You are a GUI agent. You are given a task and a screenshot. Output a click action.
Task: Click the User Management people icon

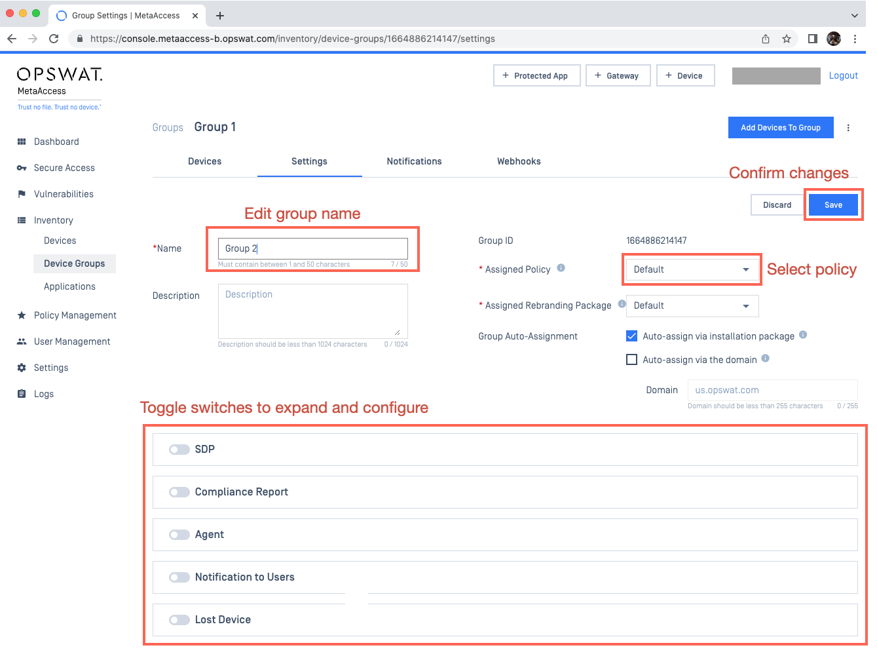pyautogui.click(x=22, y=341)
